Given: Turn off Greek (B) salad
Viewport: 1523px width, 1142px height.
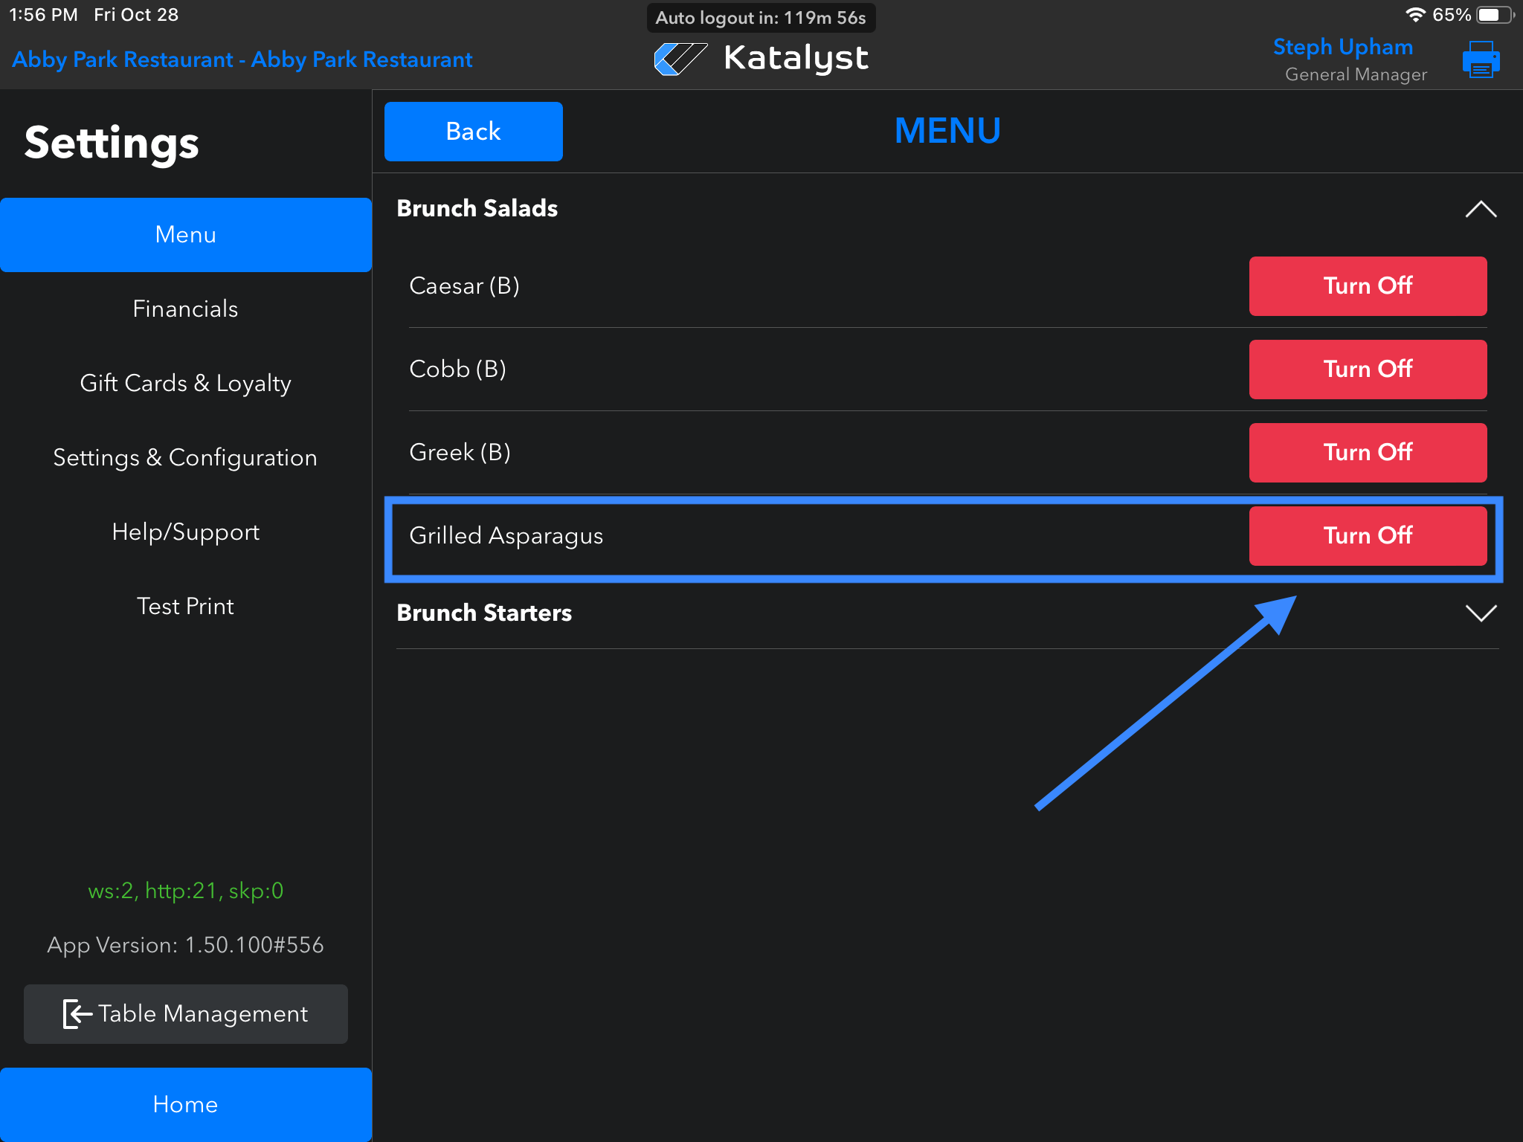Looking at the screenshot, I should (1367, 453).
